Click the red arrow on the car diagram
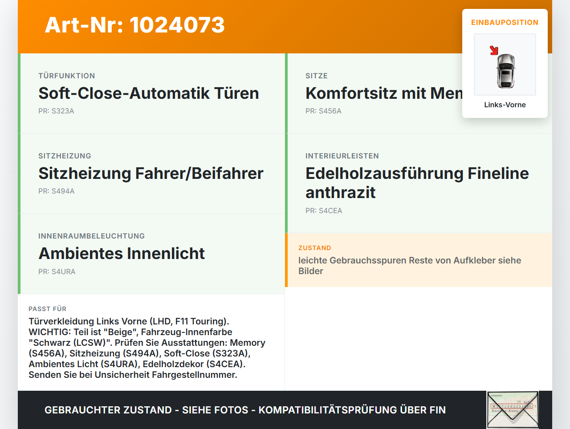The width and height of the screenshot is (570, 429). click(494, 50)
